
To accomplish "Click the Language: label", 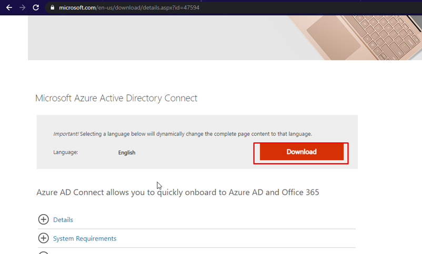I will point(66,153).
